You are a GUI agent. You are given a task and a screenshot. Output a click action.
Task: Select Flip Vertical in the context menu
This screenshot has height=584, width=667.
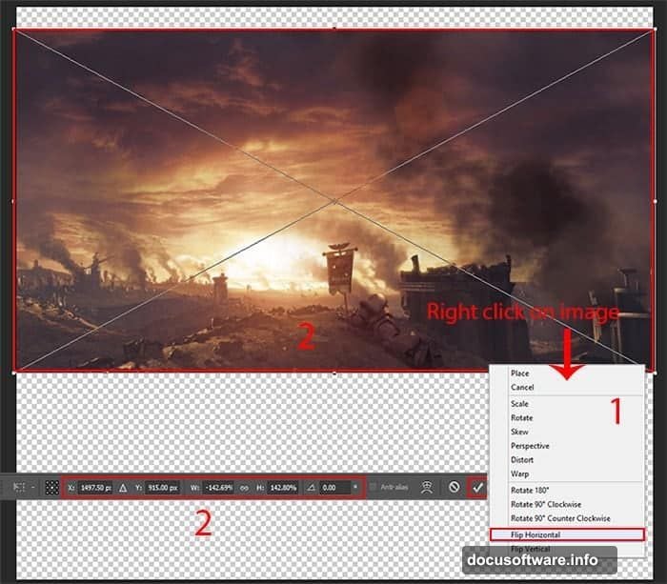point(529,549)
